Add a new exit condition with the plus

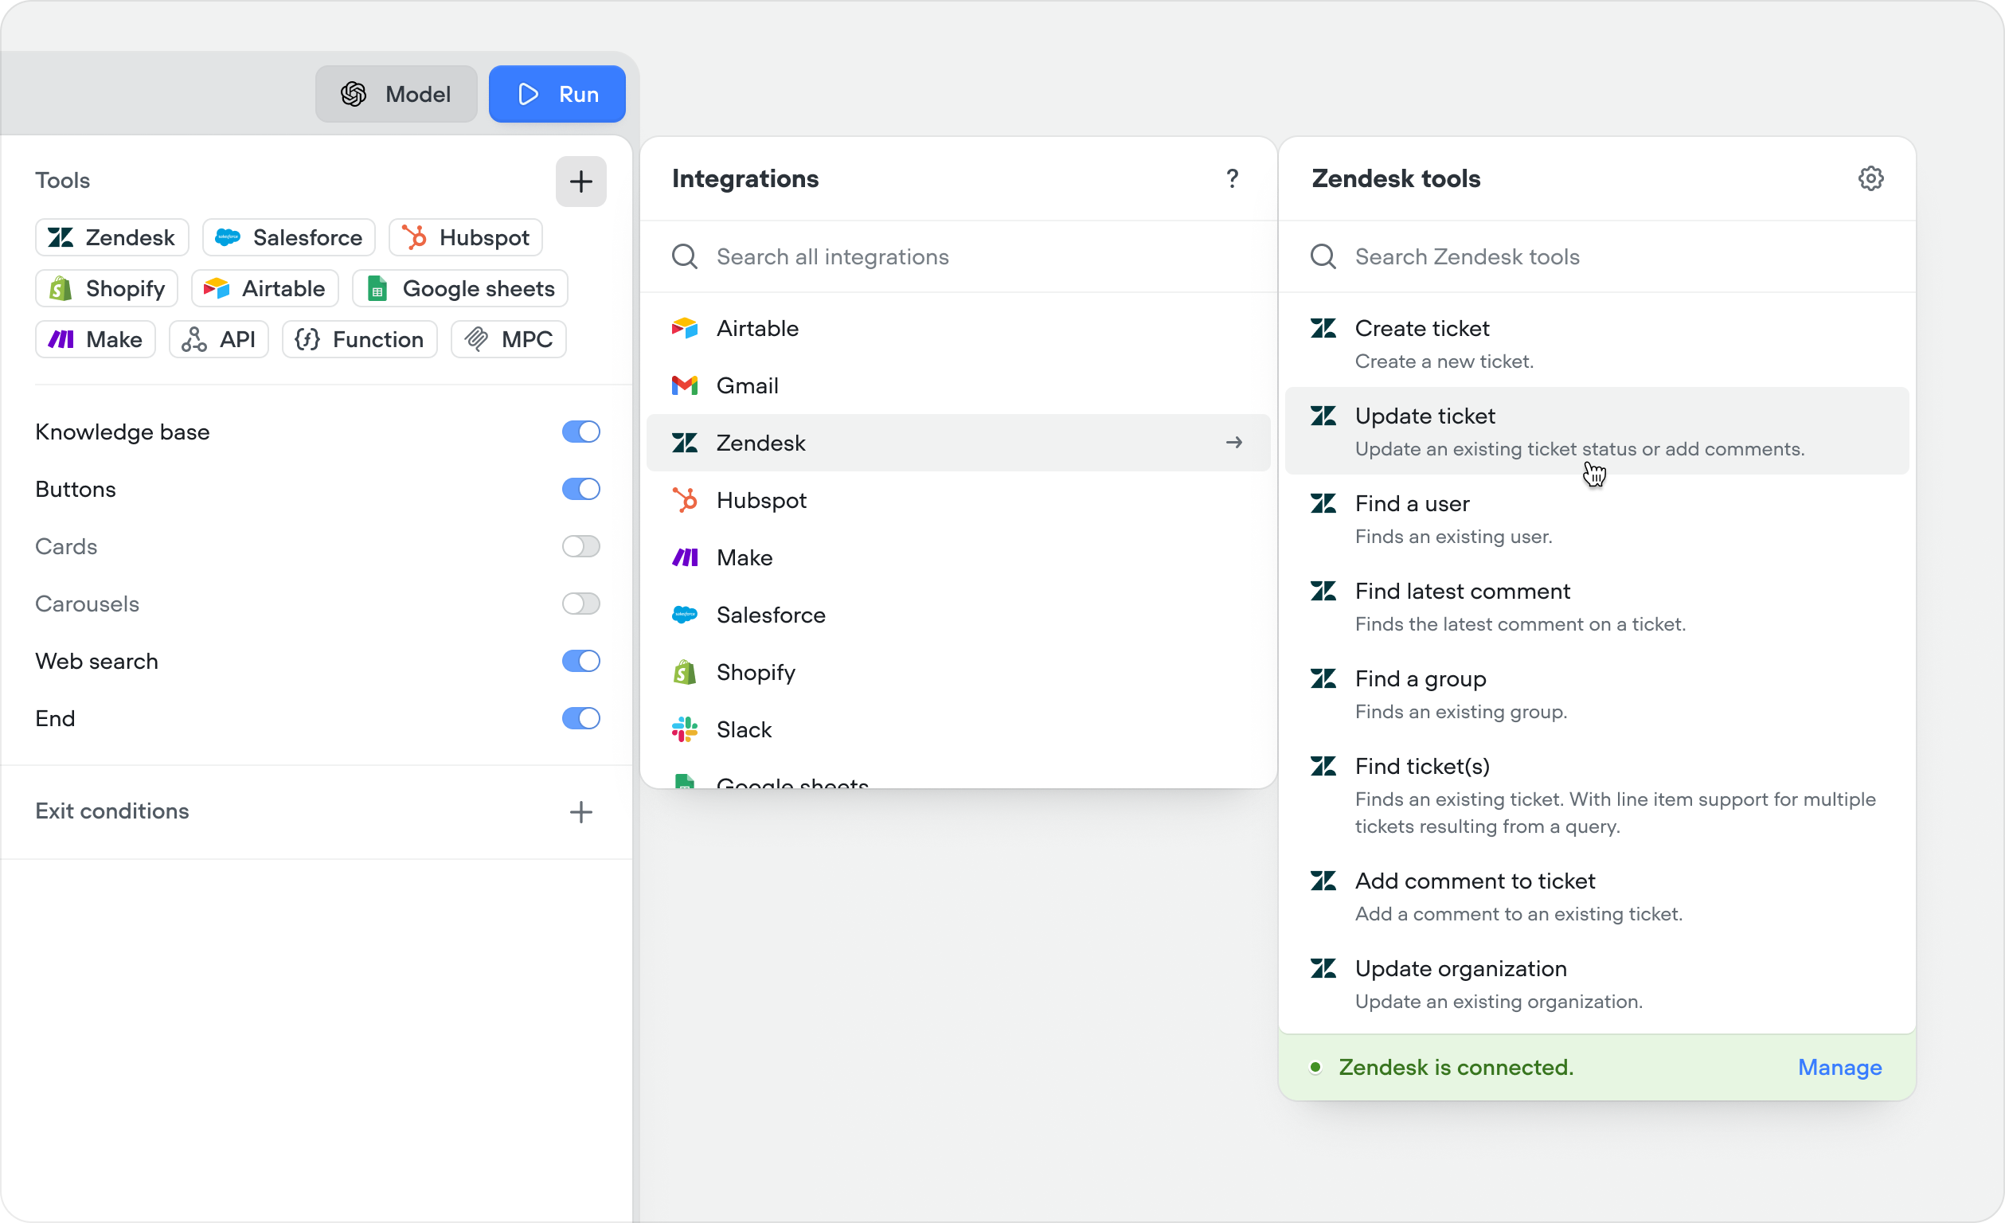pos(580,811)
